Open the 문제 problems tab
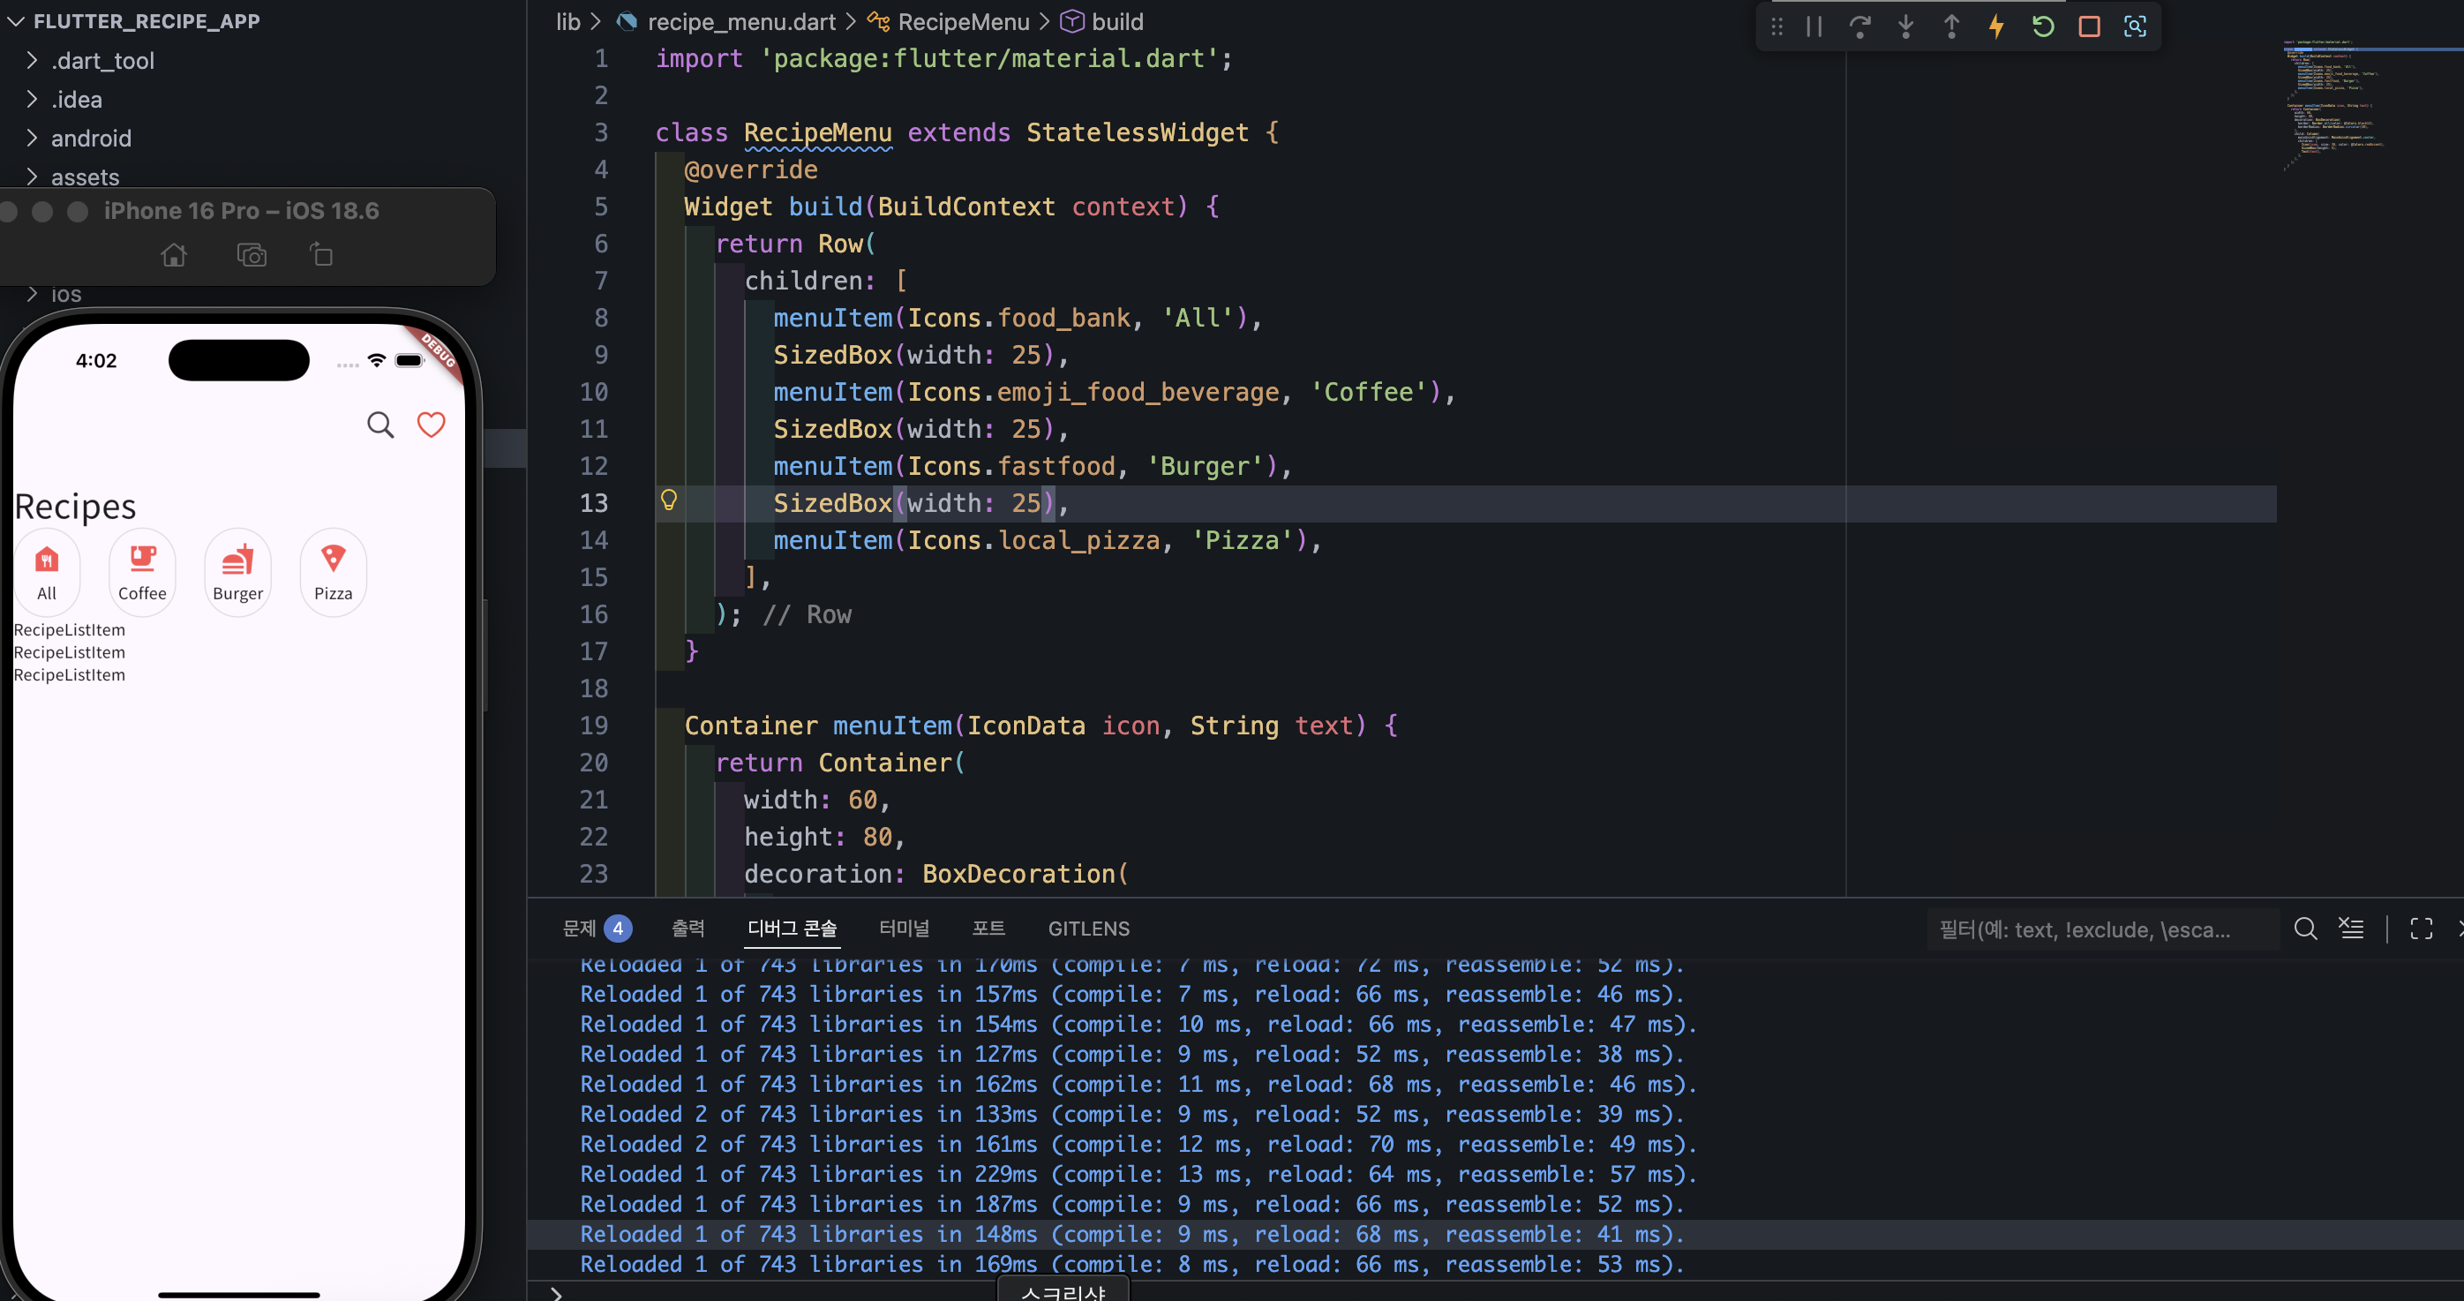Screen dimensions: 2464x1301 tap(597, 929)
